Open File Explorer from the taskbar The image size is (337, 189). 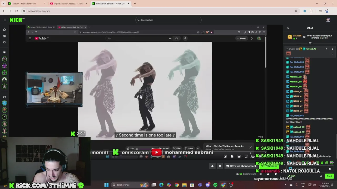coord(185,185)
